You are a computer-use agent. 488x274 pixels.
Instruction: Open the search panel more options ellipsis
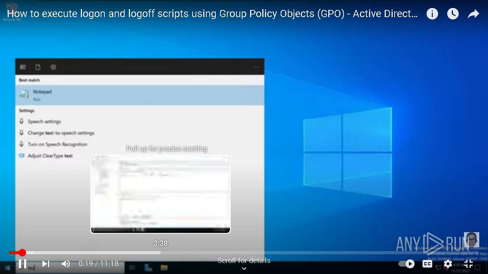257,67
